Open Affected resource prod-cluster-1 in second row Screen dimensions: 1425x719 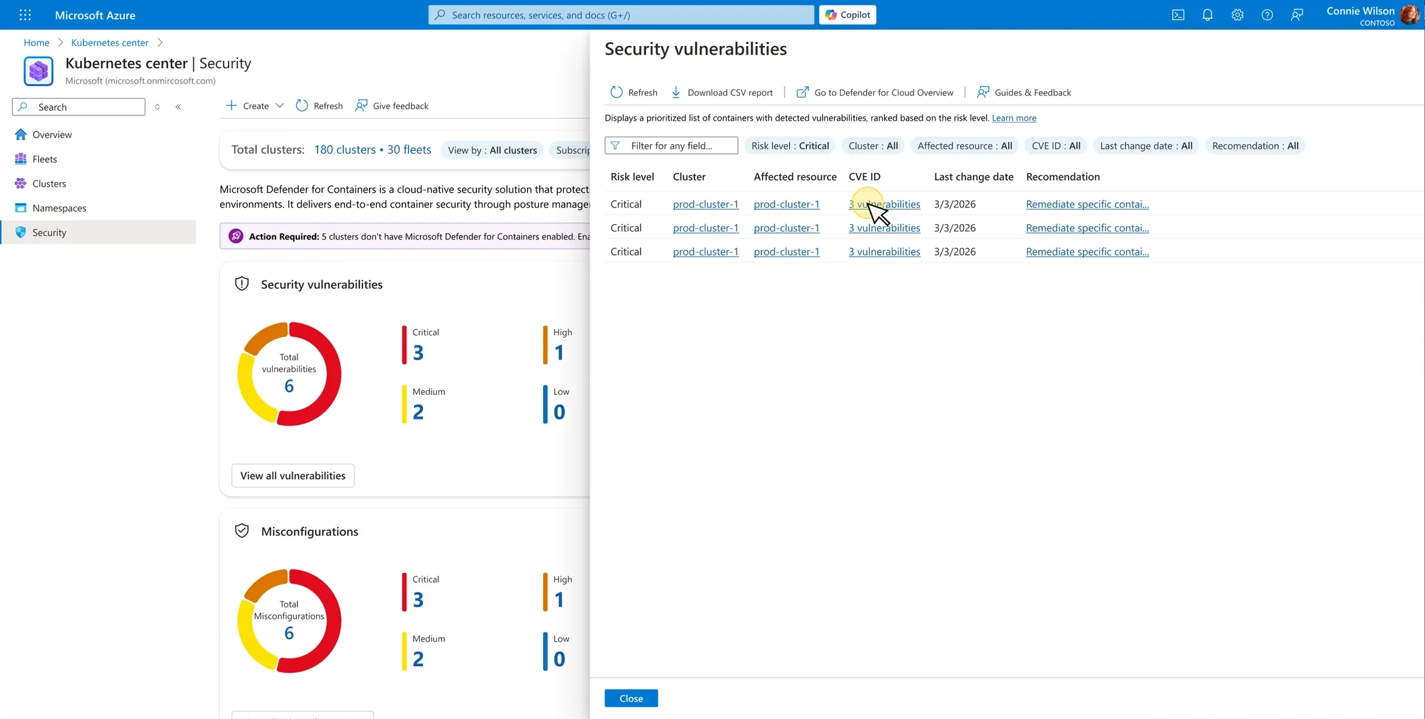(x=787, y=228)
